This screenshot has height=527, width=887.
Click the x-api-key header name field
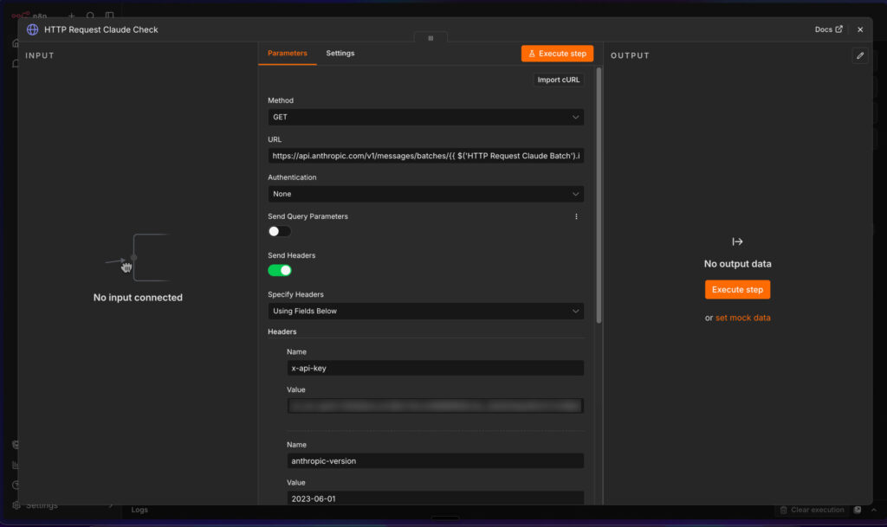435,369
